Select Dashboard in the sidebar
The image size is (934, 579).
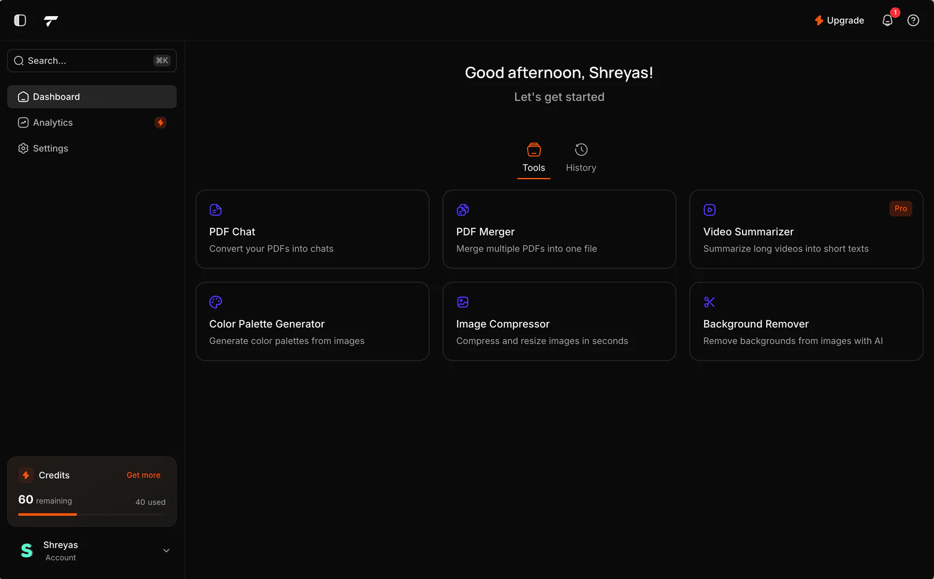(x=56, y=96)
